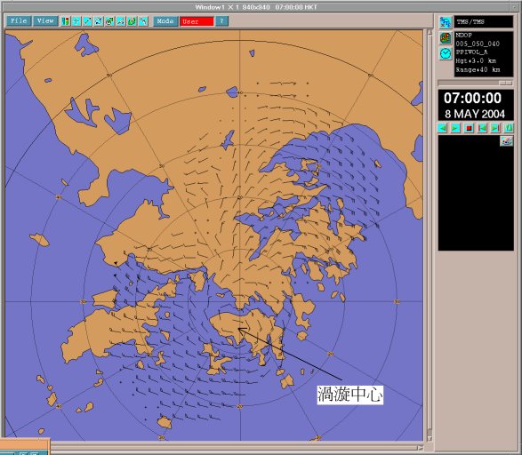Click the Mode button
Screen dimensions: 522x455
tap(165, 21)
